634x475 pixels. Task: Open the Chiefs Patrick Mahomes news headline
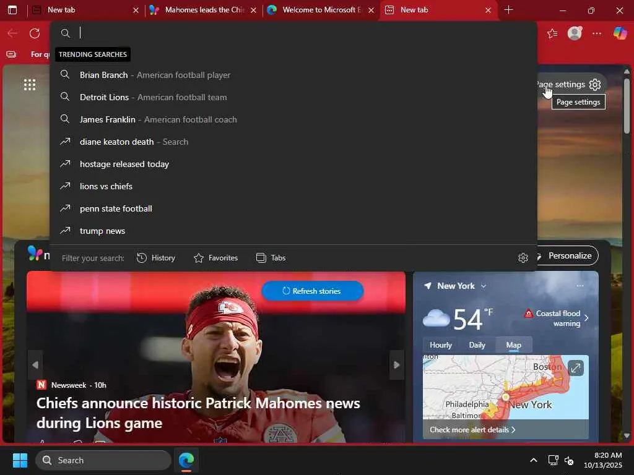point(198,413)
